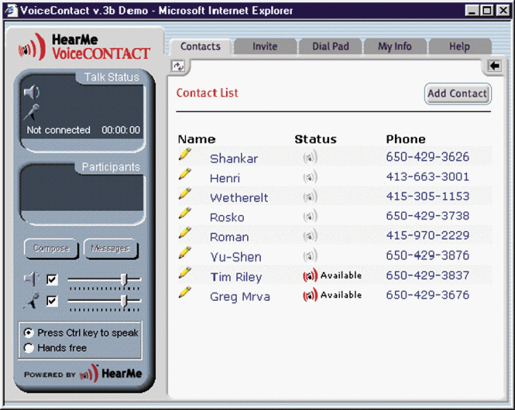This screenshot has height=410, width=515.
Task: Maximize the Internet Explorer window
Action: pyautogui.click(x=487, y=11)
